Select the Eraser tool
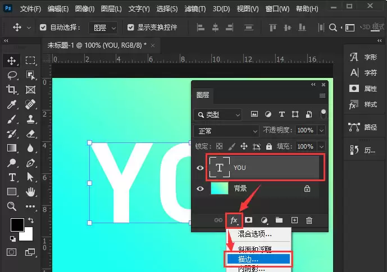 [30, 134]
